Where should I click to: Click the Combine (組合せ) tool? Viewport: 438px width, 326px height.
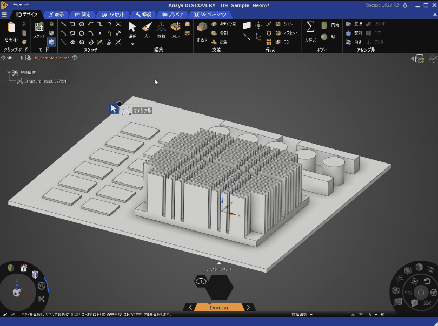(x=202, y=32)
